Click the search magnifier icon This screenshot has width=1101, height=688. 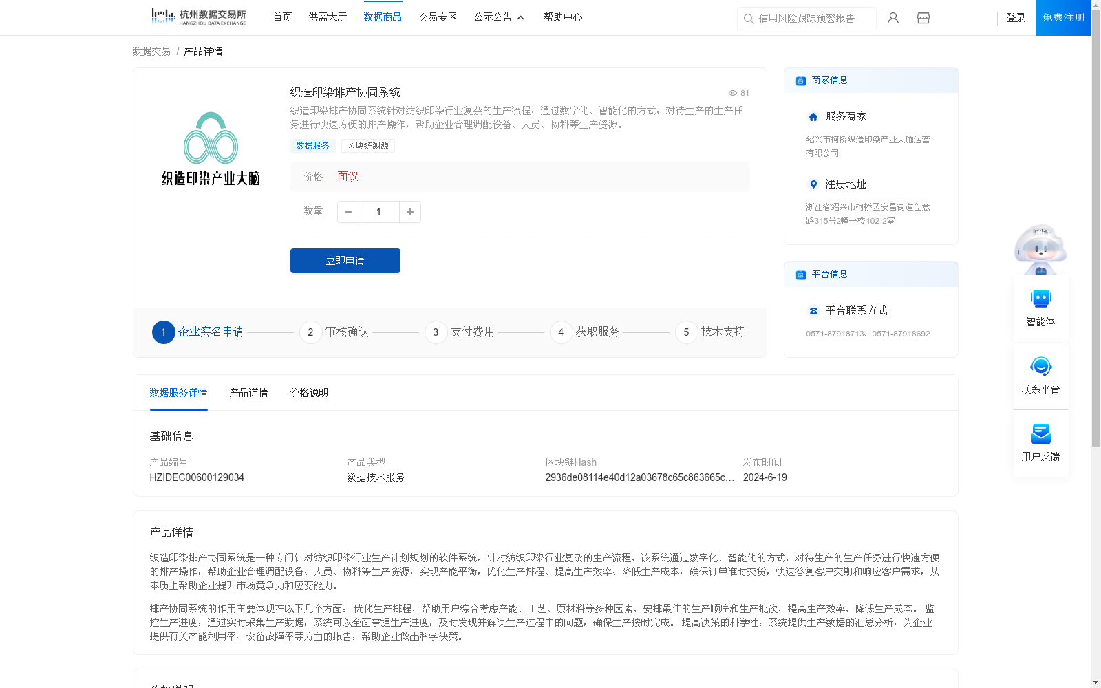[x=749, y=19]
